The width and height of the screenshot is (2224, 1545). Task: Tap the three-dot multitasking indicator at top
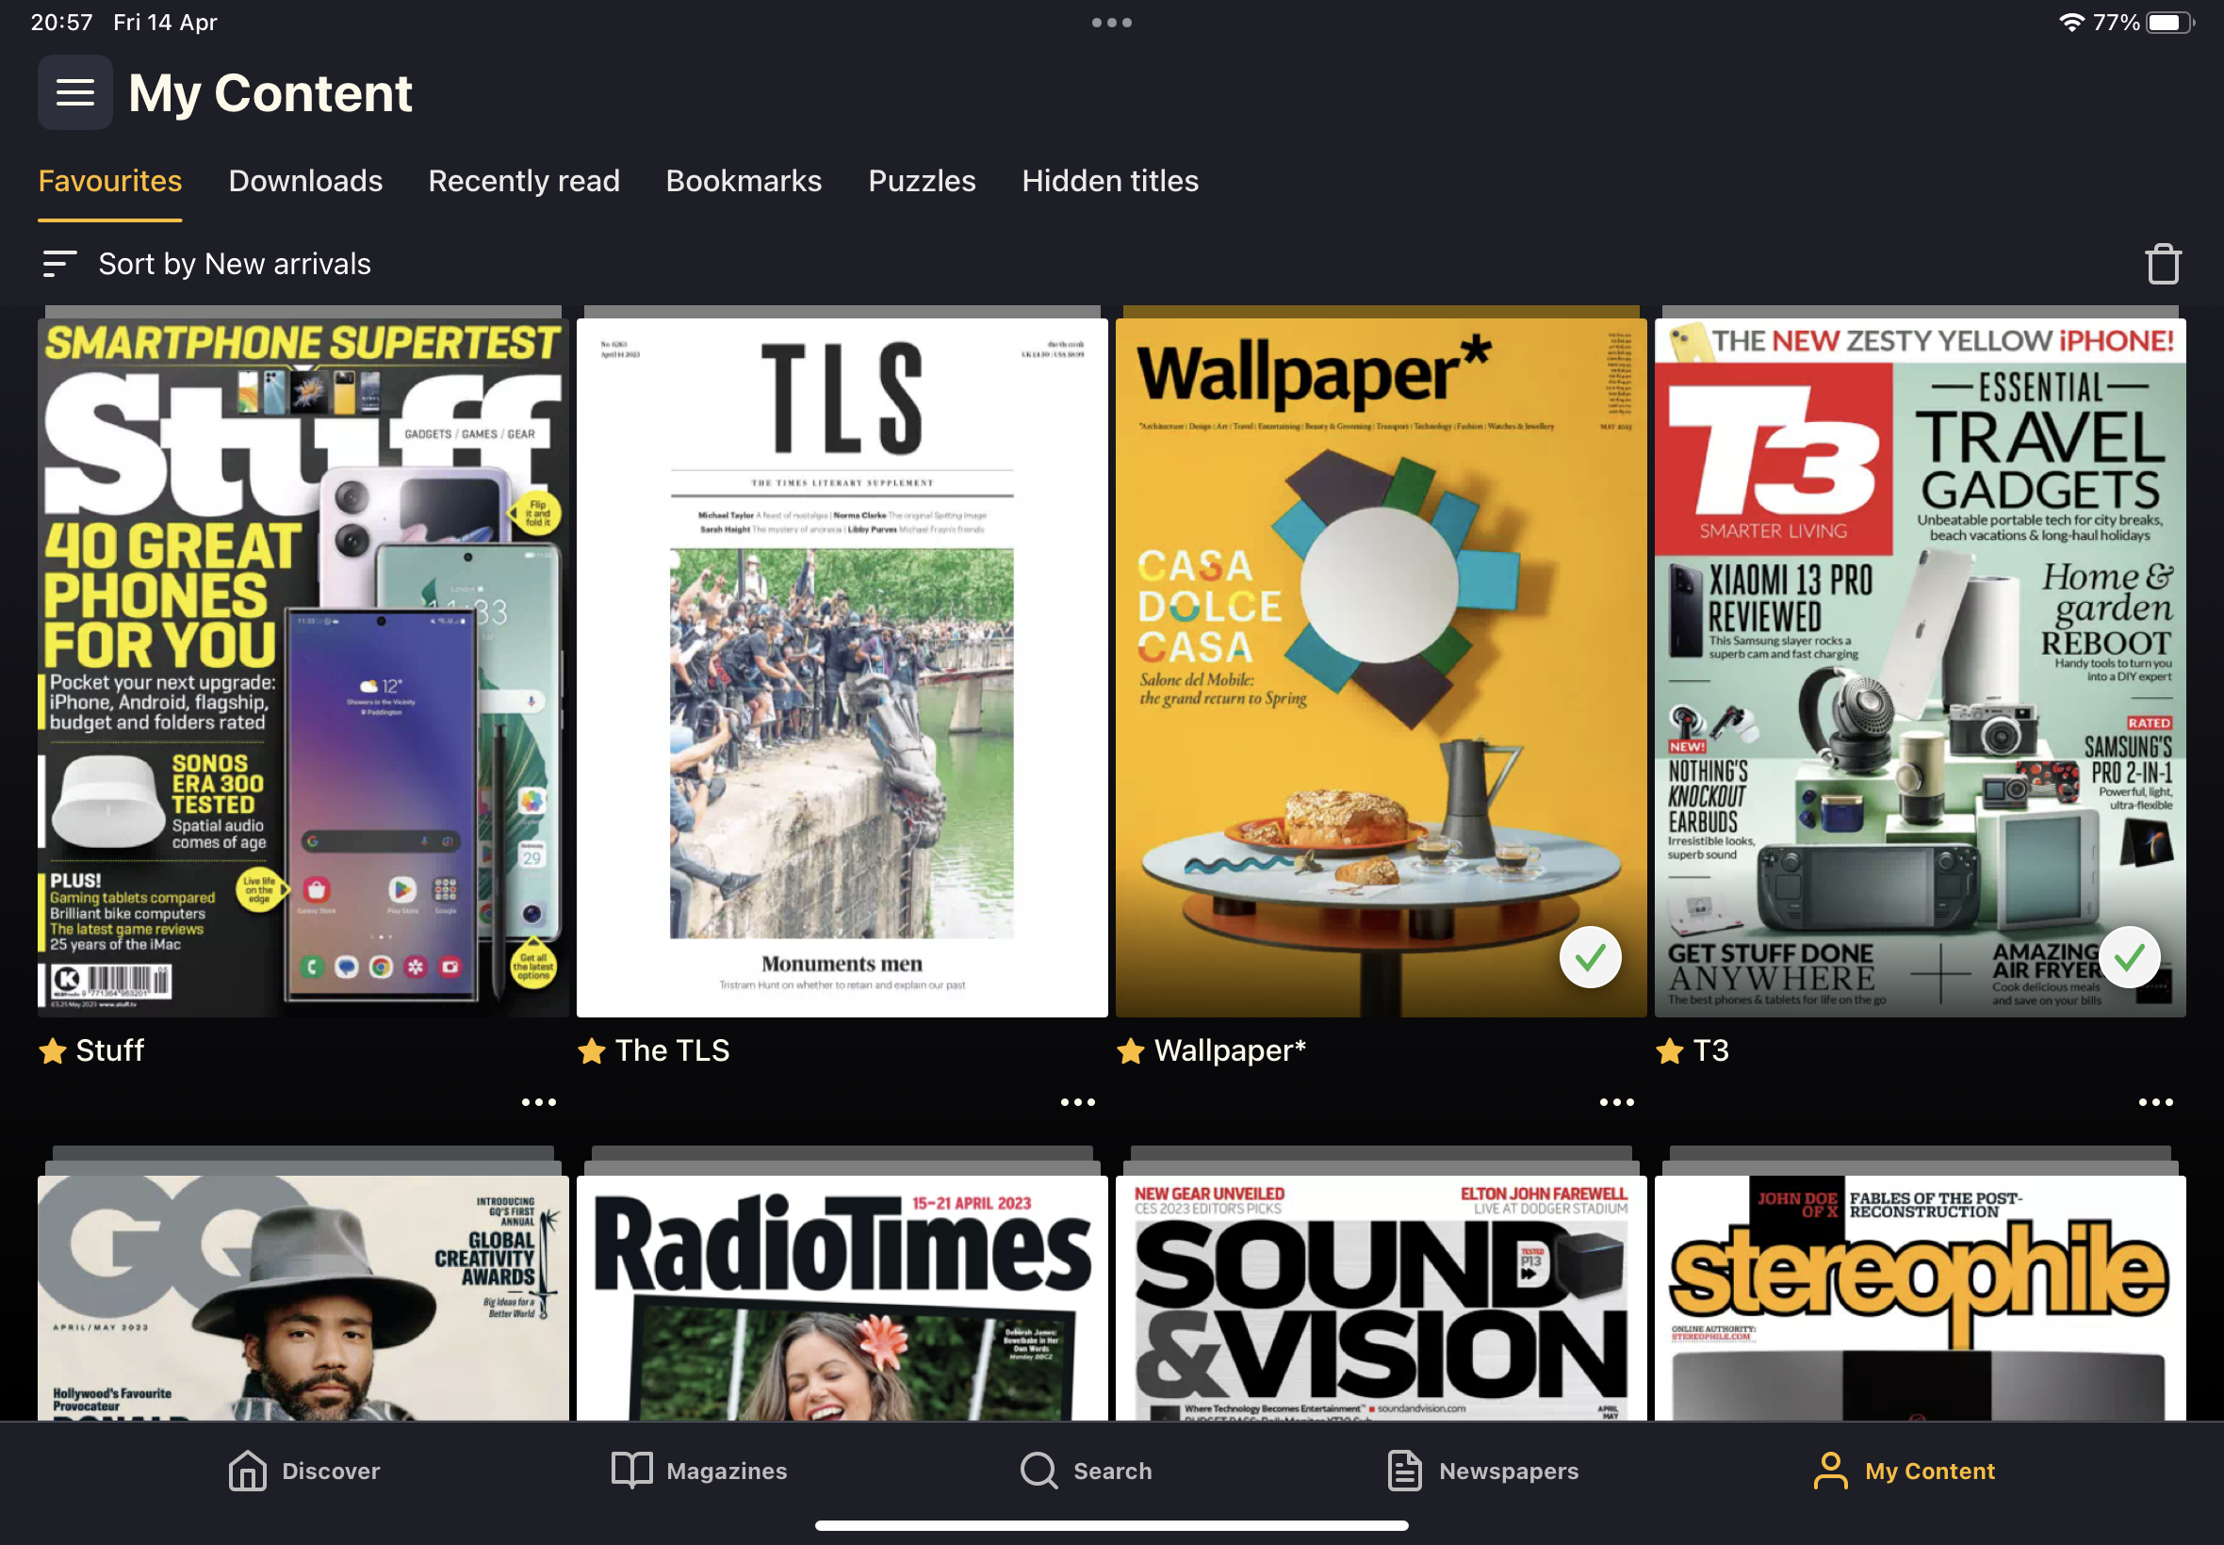1111,23
